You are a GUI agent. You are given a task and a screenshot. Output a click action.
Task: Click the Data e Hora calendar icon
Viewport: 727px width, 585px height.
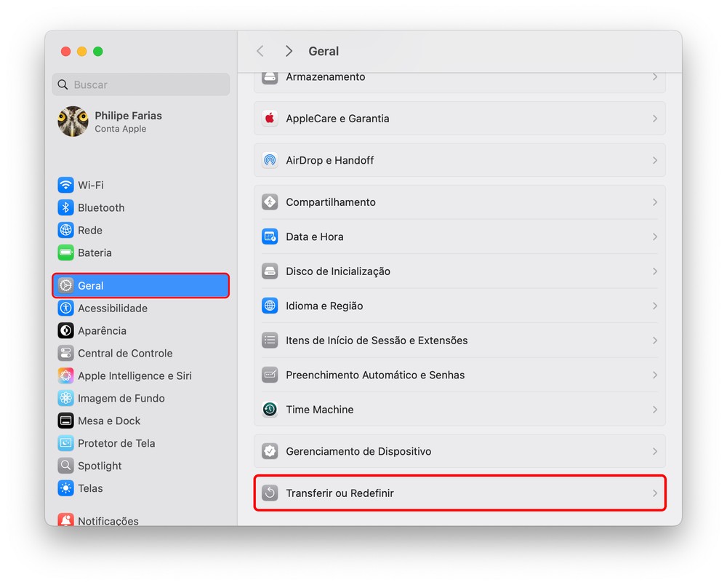(x=270, y=236)
